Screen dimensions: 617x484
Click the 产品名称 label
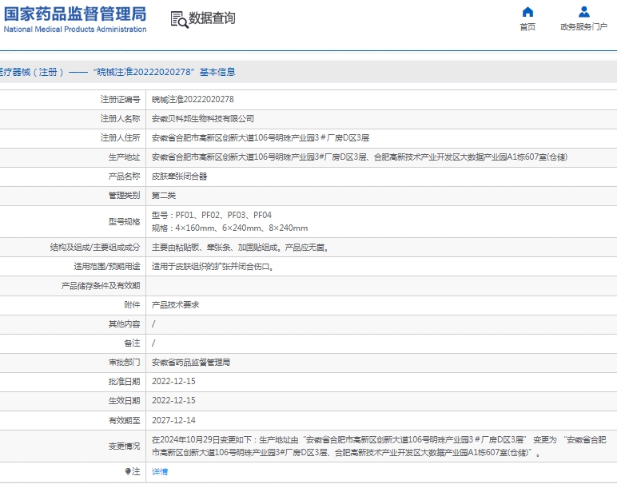pyautogui.click(x=125, y=177)
